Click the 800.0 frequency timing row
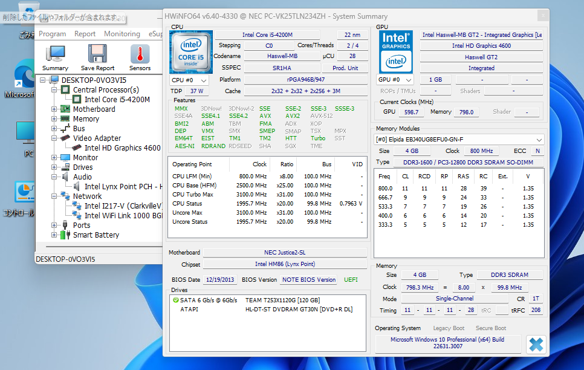The image size is (584, 370). pos(458,189)
